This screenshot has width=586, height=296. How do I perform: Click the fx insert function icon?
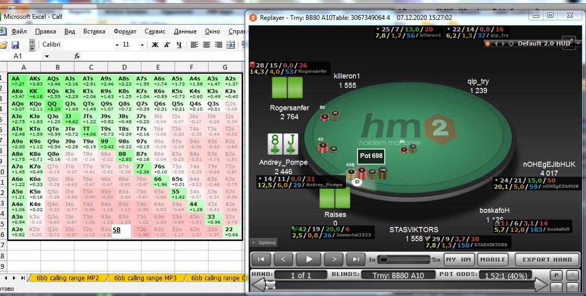pos(77,56)
